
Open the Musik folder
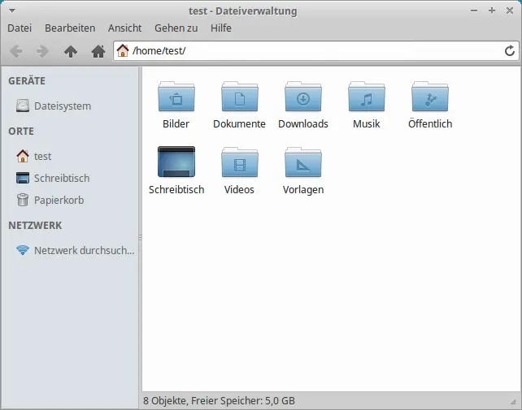click(x=366, y=97)
